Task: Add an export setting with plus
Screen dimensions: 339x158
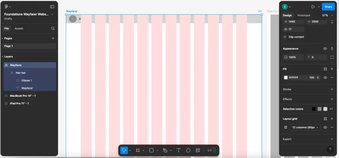Action: pos(332,139)
